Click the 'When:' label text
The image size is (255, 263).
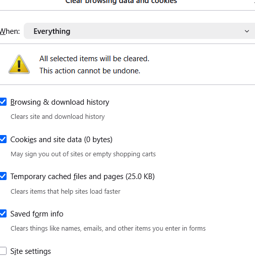tap(10, 31)
